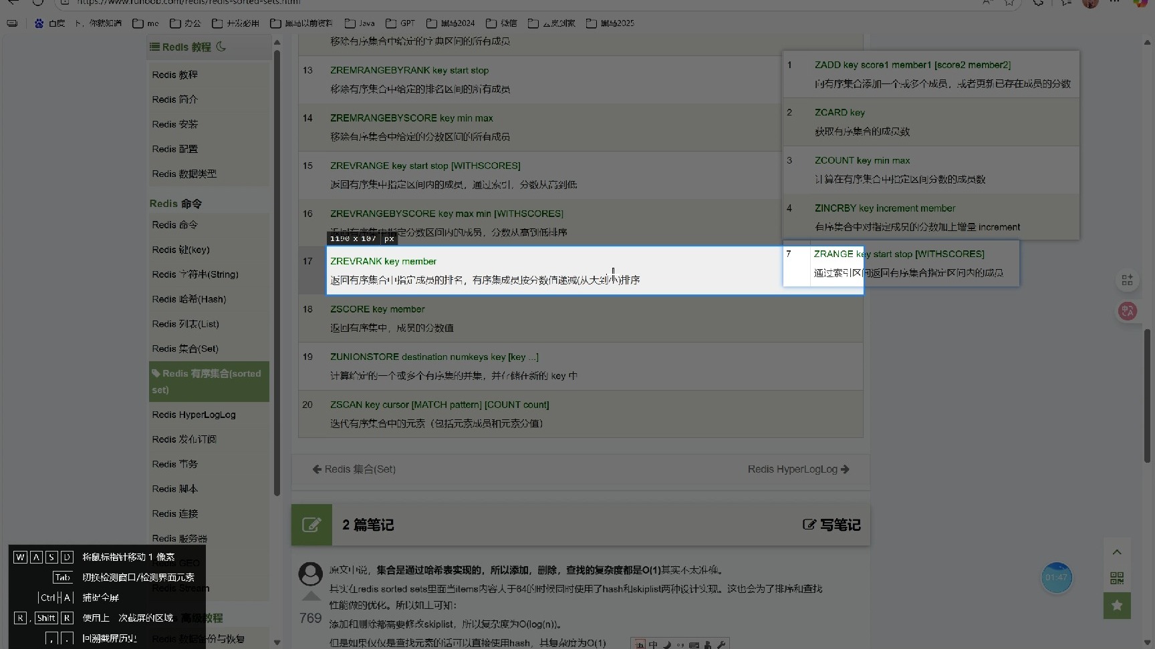1155x649 pixels.
Task: Click ZUNIONSTORE destination numkeys command
Action: coord(434,357)
